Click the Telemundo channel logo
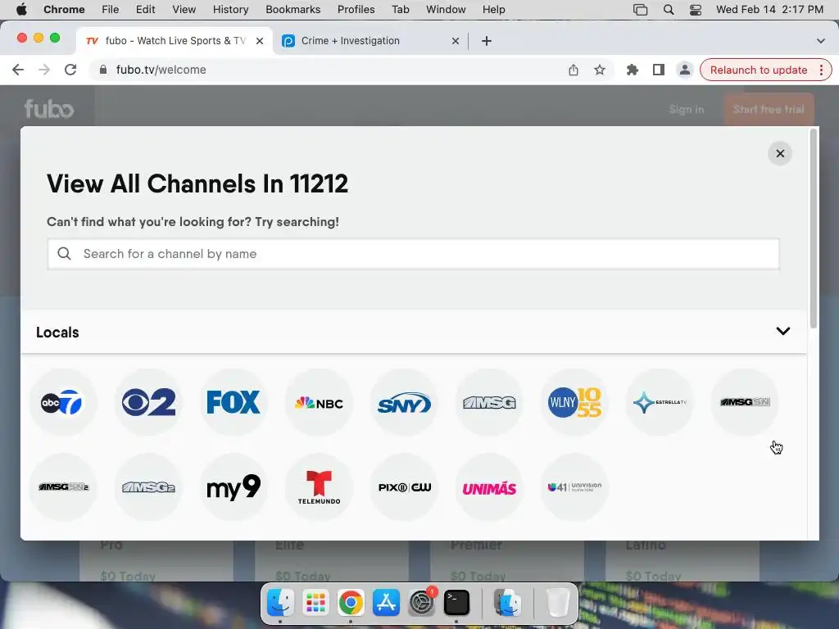Viewport: 839px width, 629px height. coord(319,487)
